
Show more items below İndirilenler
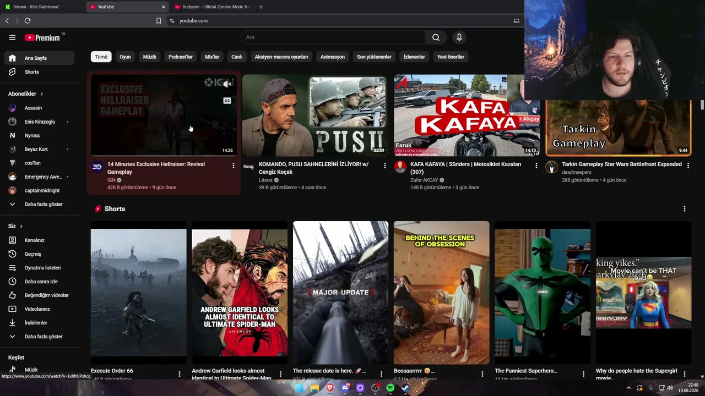tap(39, 337)
